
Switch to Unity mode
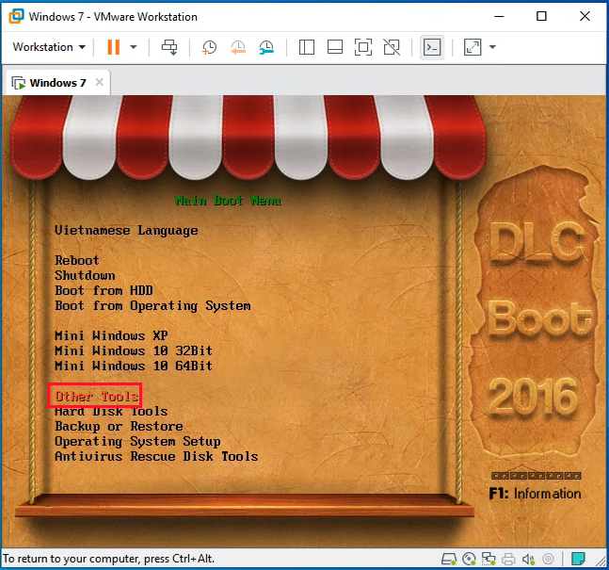click(x=392, y=47)
